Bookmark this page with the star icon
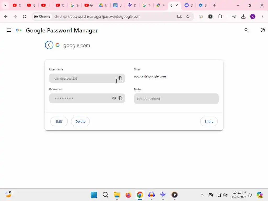Image resolution: width=268 pixels, height=201 pixels. 188,16
